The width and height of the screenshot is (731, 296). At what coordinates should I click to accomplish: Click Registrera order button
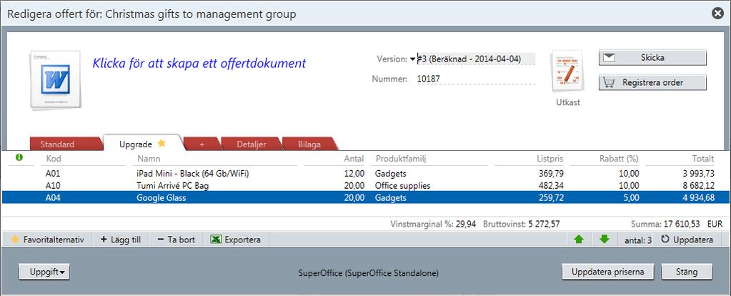[x=652, y=82]
